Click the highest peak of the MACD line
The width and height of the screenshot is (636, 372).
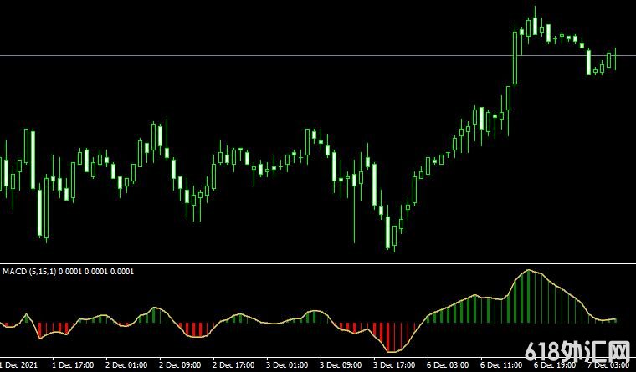[528, 270]
